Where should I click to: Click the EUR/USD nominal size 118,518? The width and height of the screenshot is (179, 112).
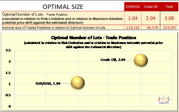pos(133,28)
